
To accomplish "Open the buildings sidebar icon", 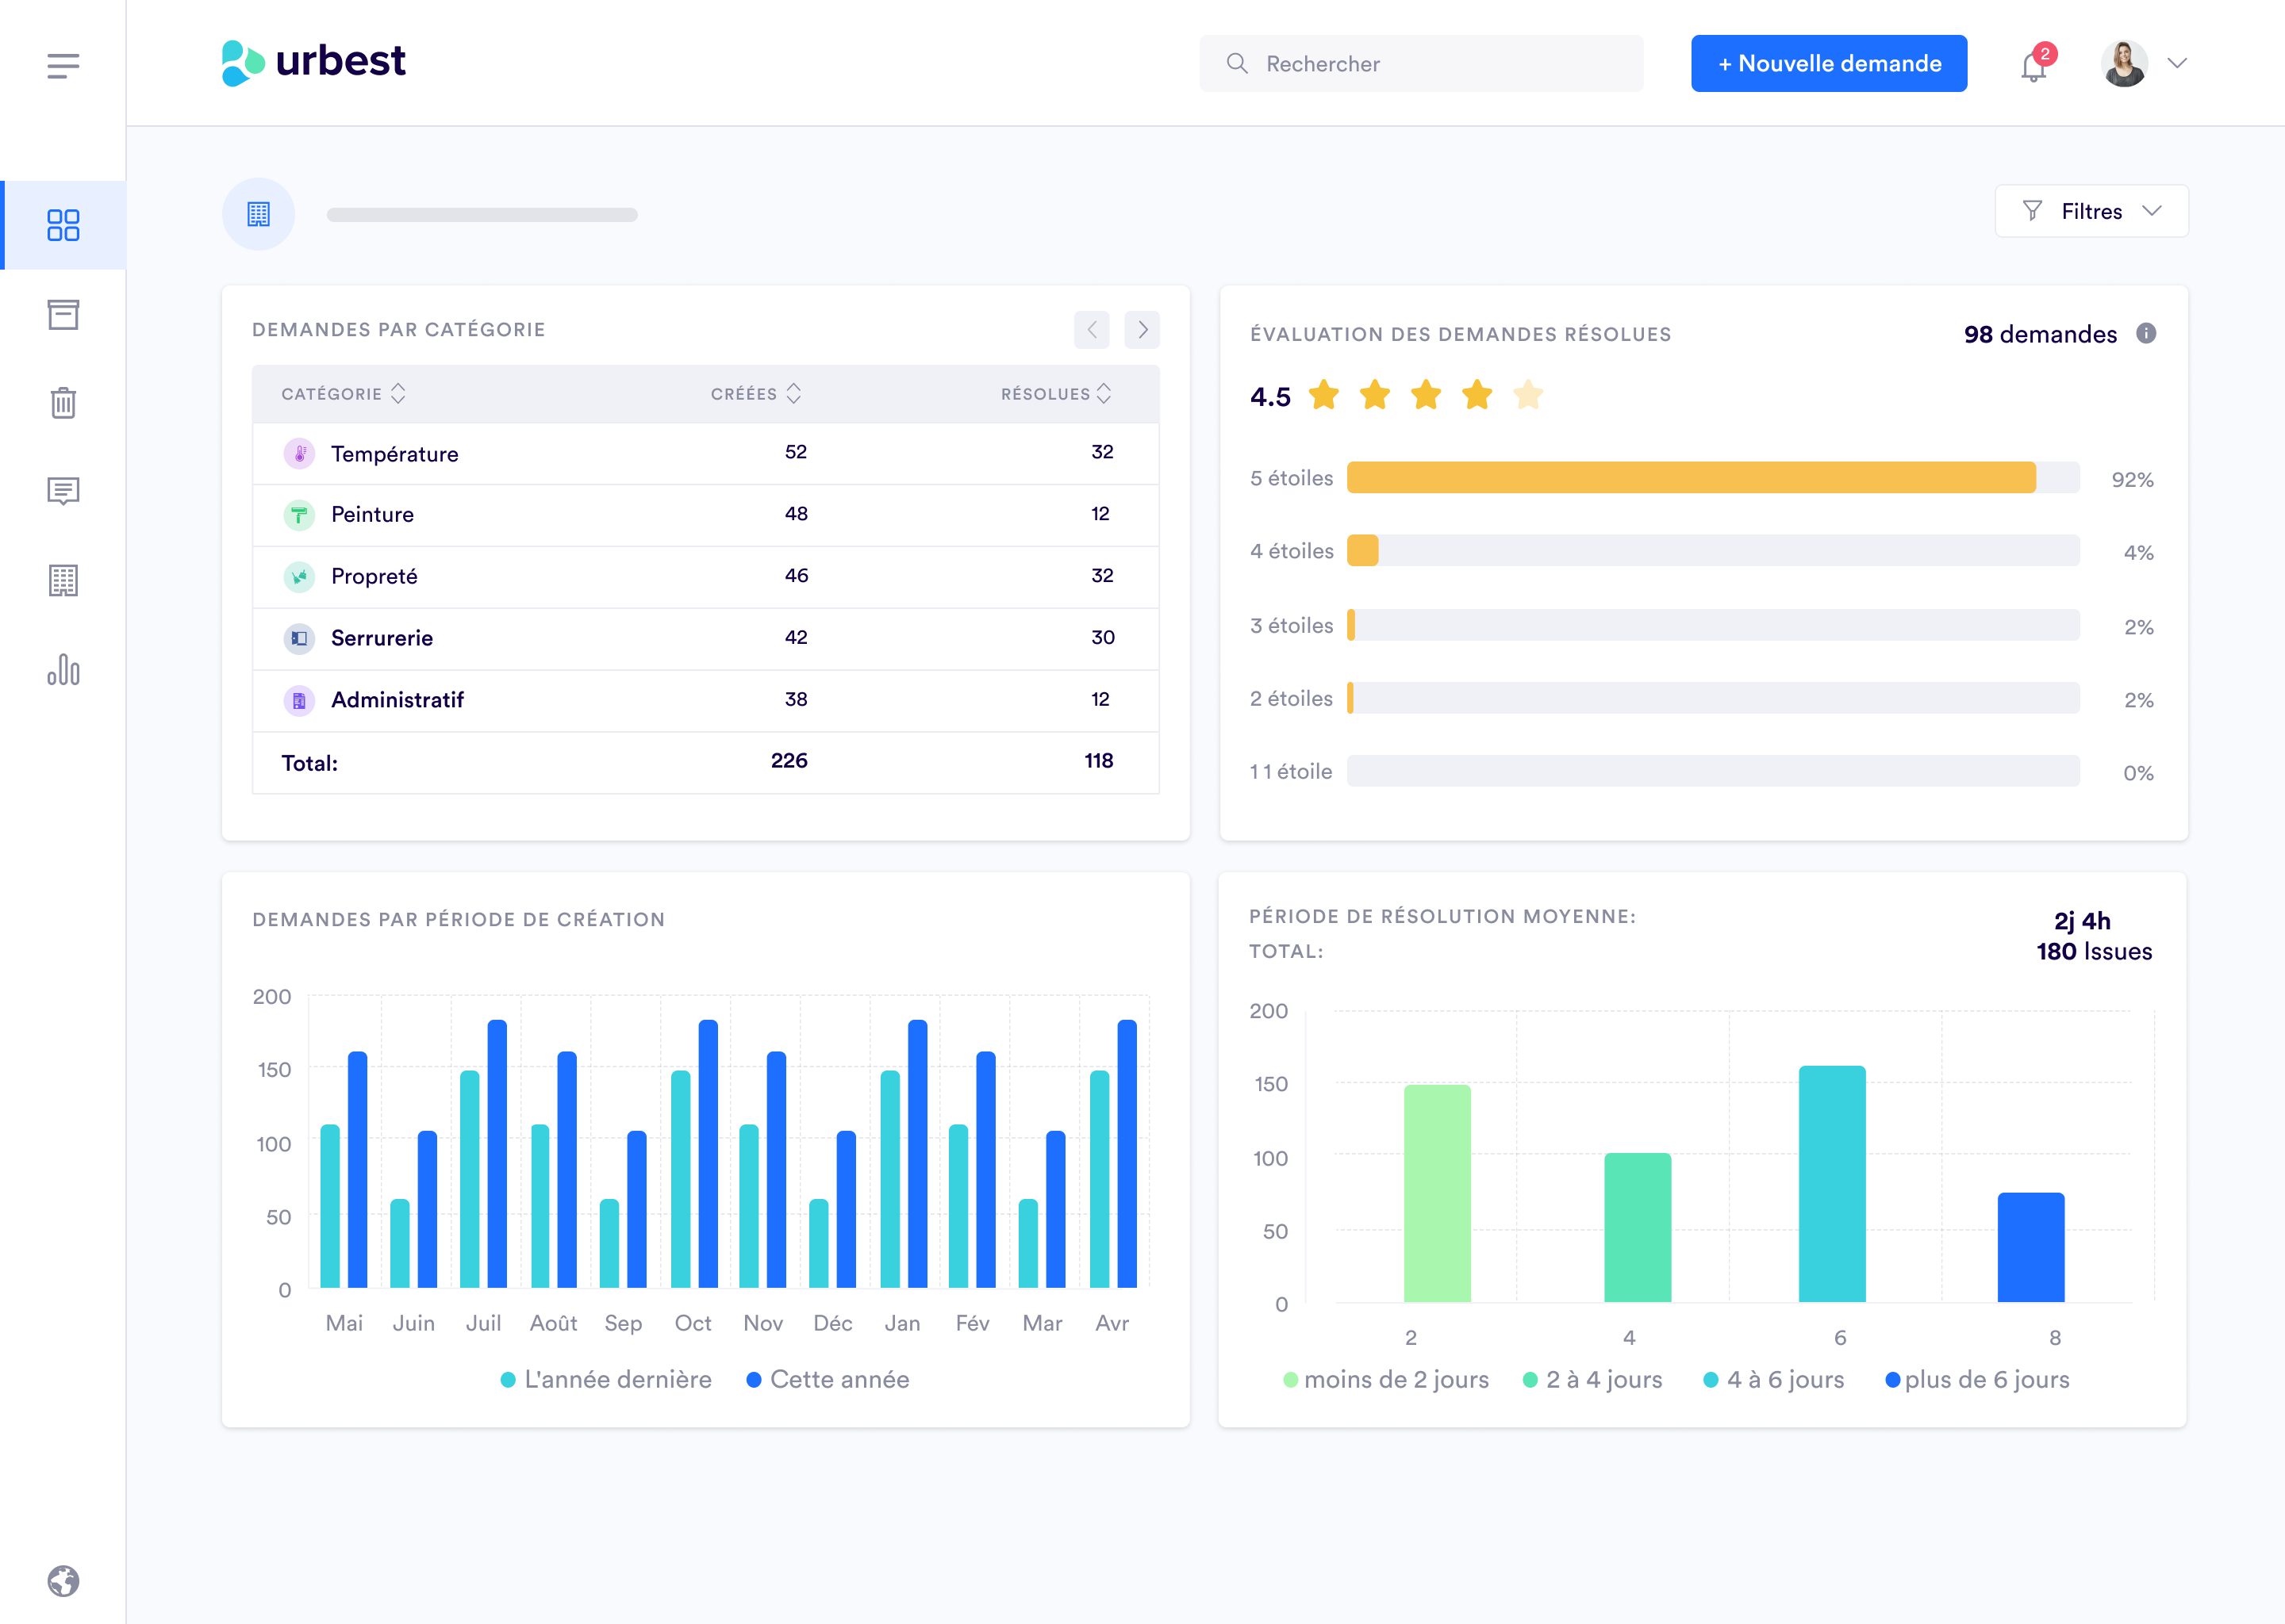I will [63, 580].
